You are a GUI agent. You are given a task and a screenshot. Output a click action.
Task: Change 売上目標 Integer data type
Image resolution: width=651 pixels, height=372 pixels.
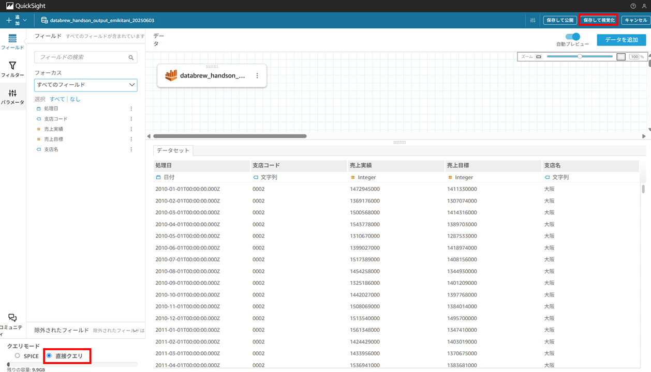461,177
